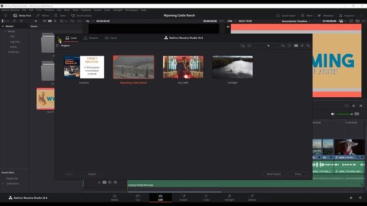Click new folder icon in Project Manager
This screenshot has height=206, width=367.
pyautogui.click(x=243, y=46)
